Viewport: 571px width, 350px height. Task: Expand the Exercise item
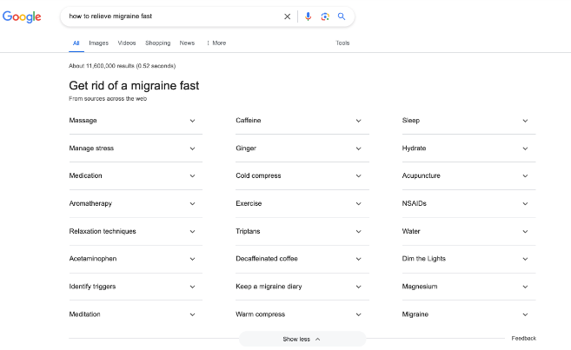click(x=302, y=203)
